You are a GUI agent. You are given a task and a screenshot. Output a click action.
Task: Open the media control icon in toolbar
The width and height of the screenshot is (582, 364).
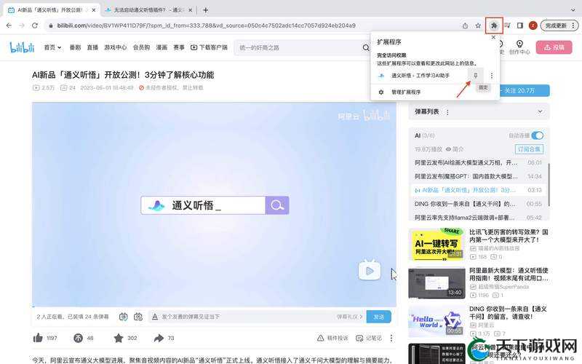pyautogui.click(x=507, y=25)
